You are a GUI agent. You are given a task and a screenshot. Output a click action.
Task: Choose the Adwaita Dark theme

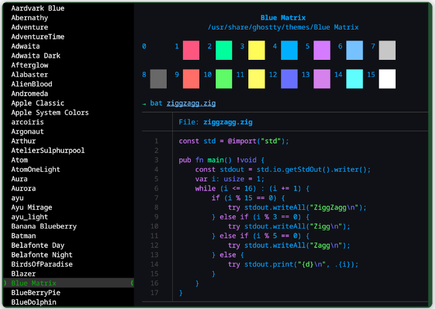tap(36, 56)
